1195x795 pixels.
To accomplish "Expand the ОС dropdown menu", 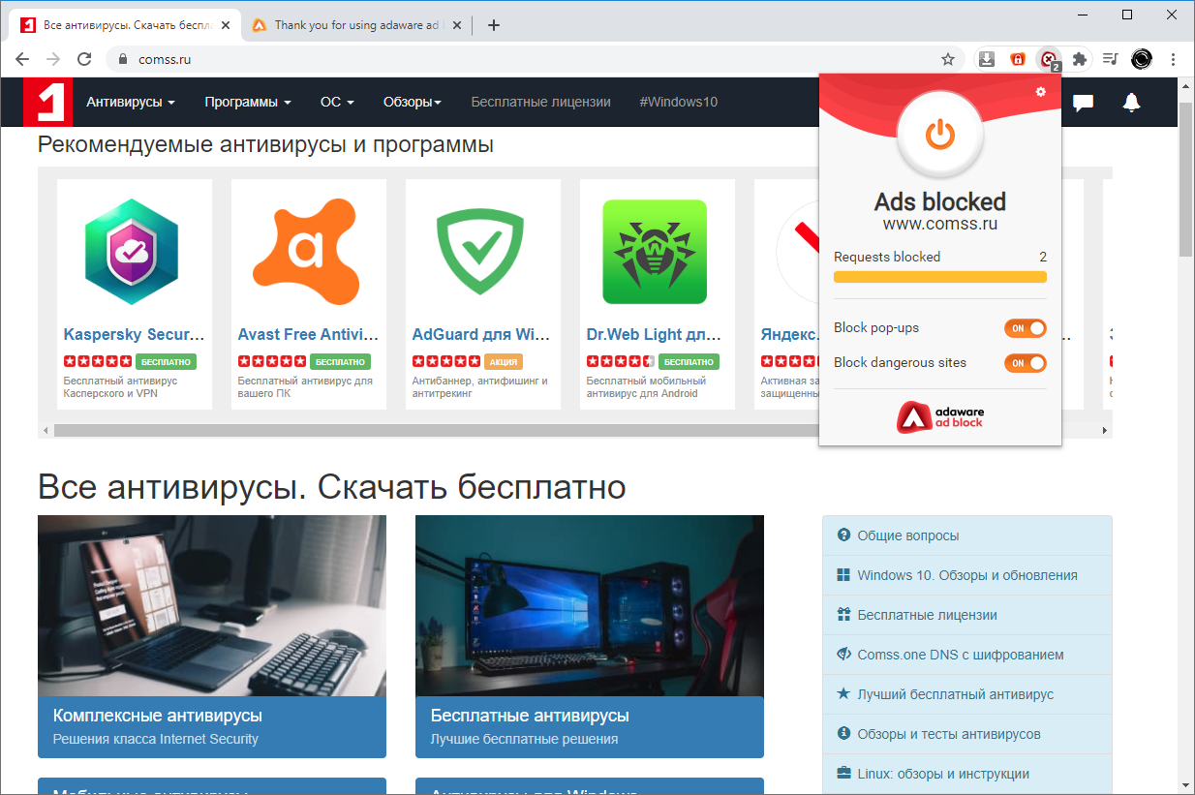I will coord(337,102).
